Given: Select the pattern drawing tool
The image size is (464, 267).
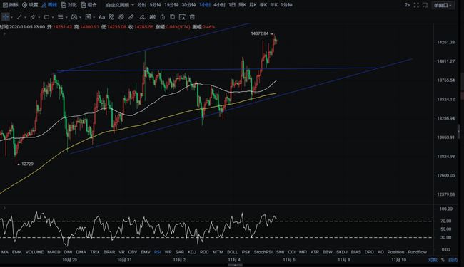Looking at the screenshot, I should tap(74, 17).
